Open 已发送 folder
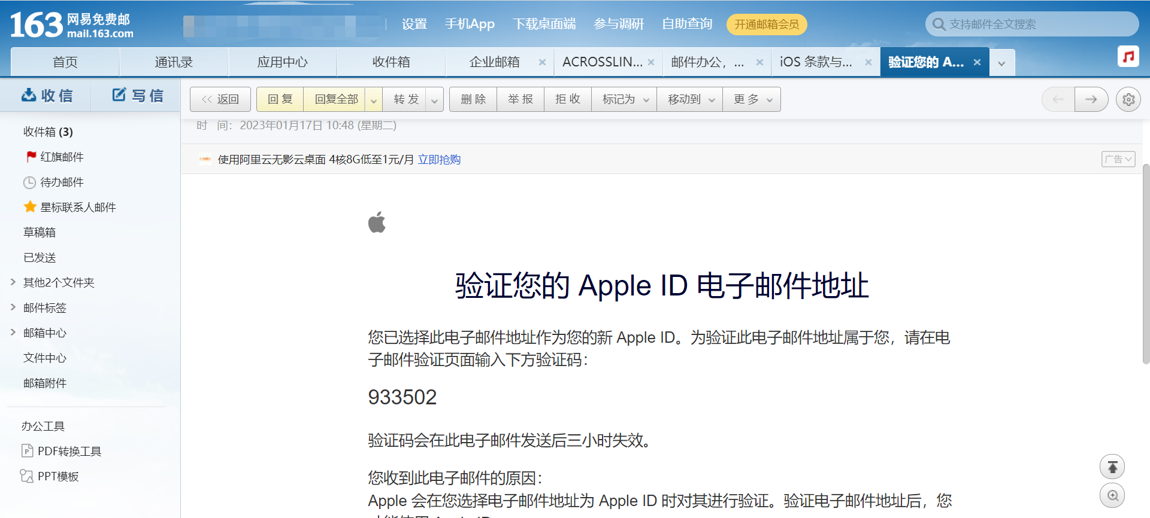The height and width of the screenshot is (518, 1150). (40, 257)
